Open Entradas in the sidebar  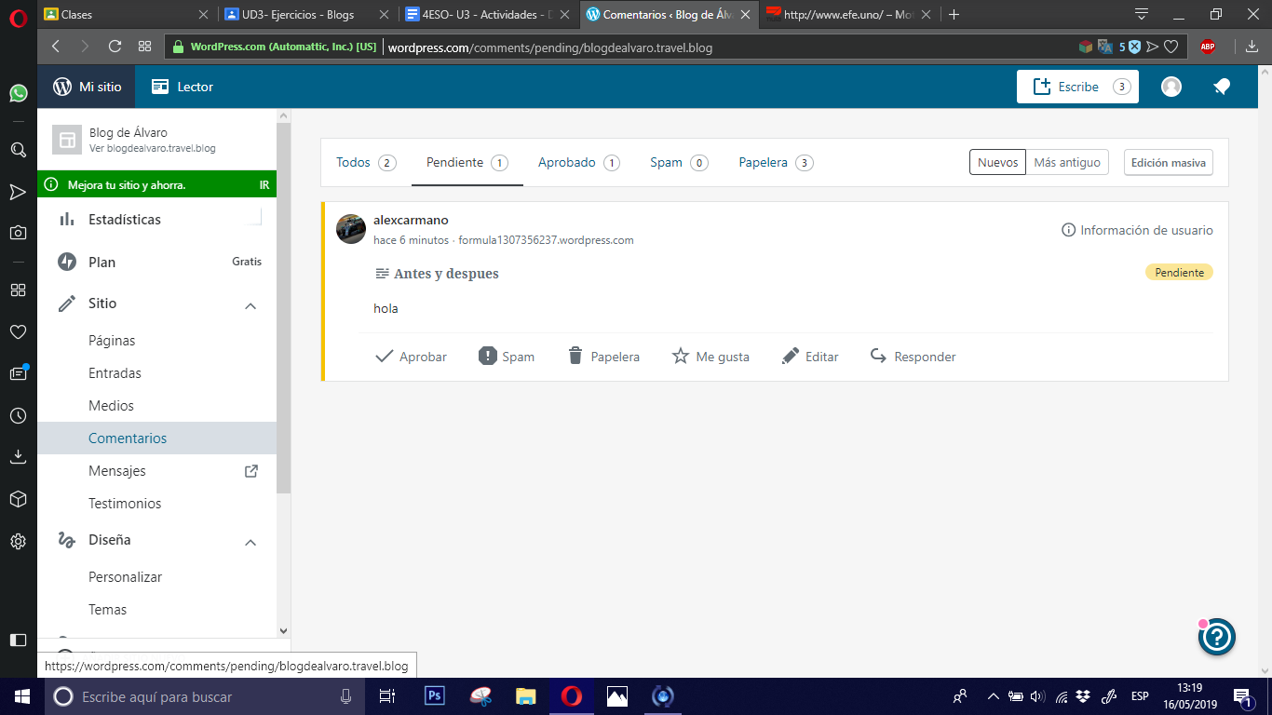click(x=115, y=373)
